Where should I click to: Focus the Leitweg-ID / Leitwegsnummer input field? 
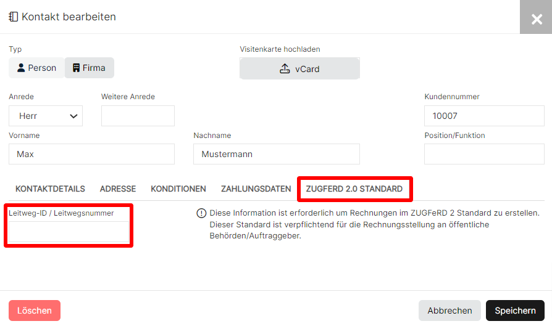point(69,232)
